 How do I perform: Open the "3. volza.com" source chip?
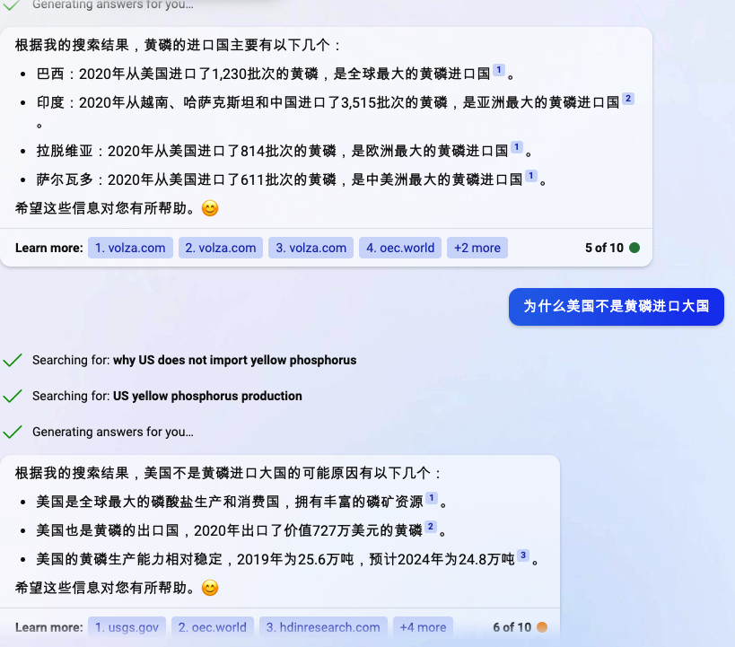pos(311,247)
